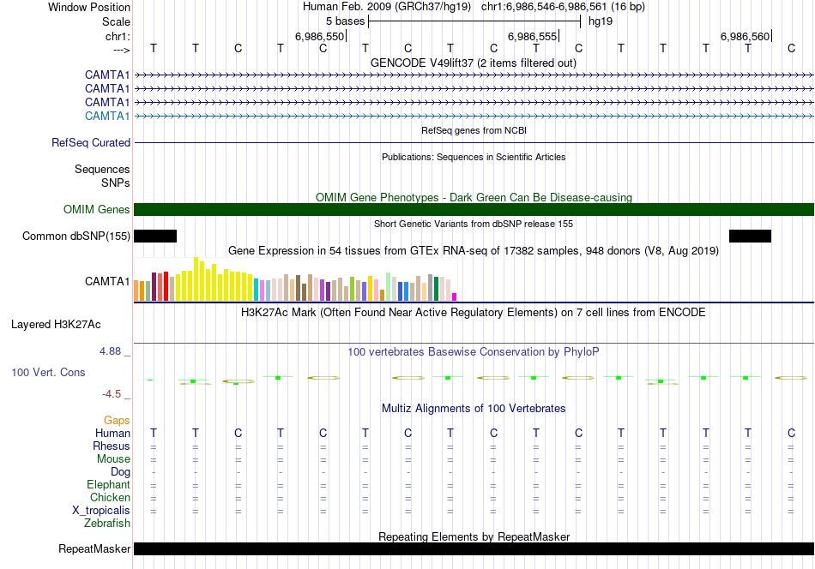This screenshot has height=569, width=815.
Task: Select the Chicken species label
Action: coord(110,497)
